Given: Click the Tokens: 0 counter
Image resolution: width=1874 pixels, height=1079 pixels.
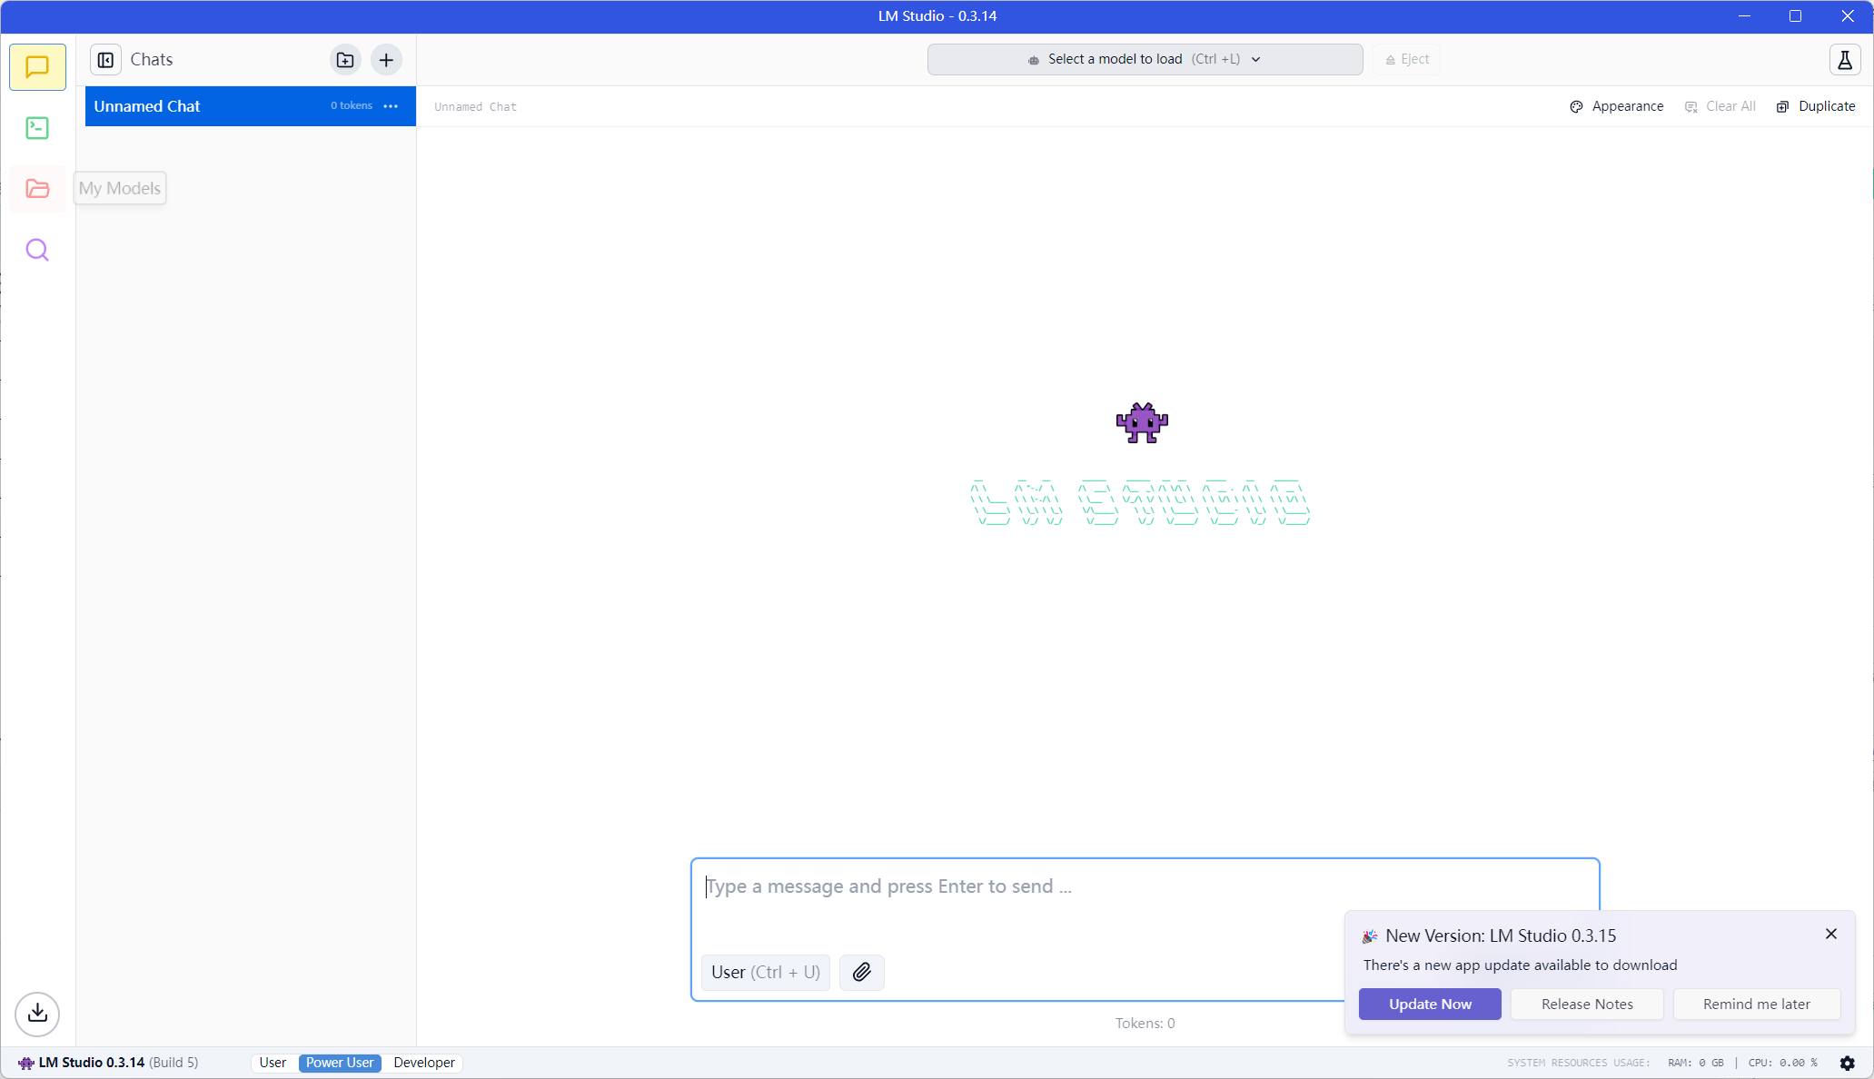Looking at the screenshot, I should point(1145,1024).
